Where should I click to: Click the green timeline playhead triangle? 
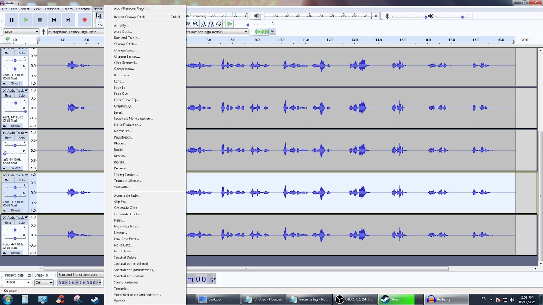[x=7, y=40]
